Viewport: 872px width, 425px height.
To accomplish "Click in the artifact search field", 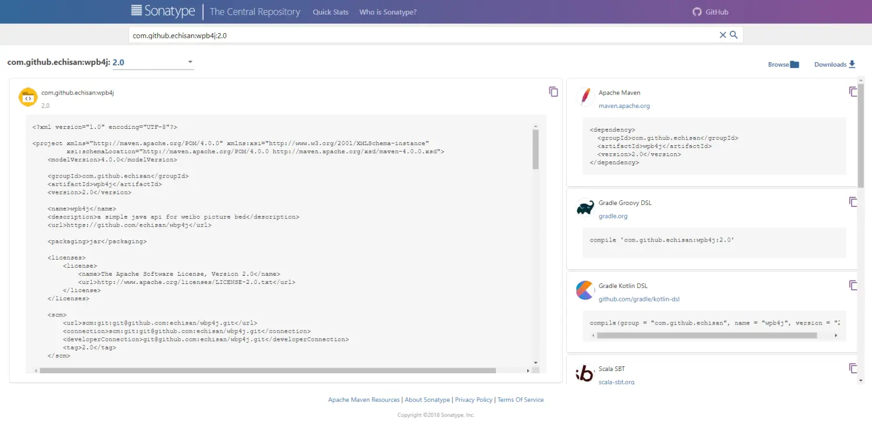I will click(423, 35).
